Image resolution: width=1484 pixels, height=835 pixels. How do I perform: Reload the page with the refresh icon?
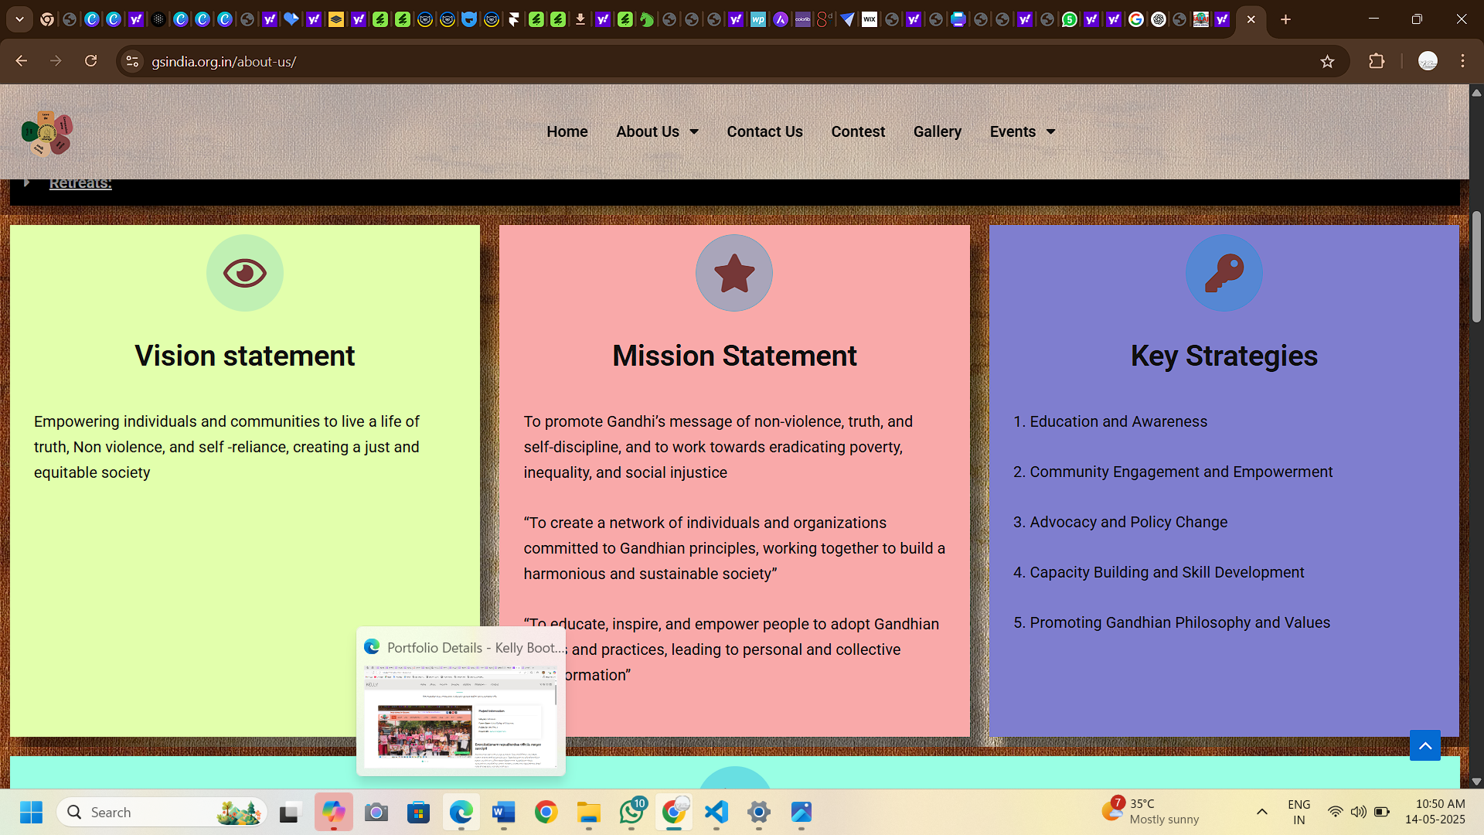click(90, 61)
